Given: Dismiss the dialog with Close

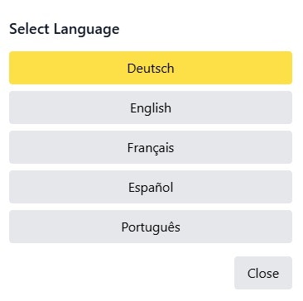Looking at the screenshot, I should coord(263,273).
